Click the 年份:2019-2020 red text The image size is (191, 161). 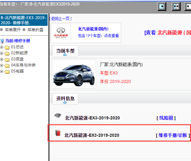[x=115, y=81]
